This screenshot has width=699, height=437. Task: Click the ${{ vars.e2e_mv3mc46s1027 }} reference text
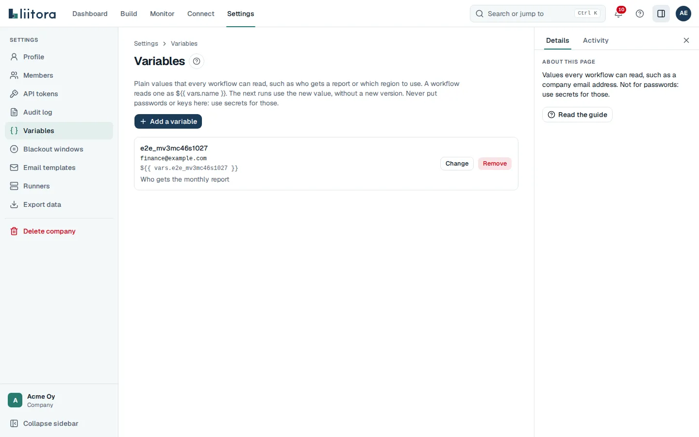(x=189, y=168)
